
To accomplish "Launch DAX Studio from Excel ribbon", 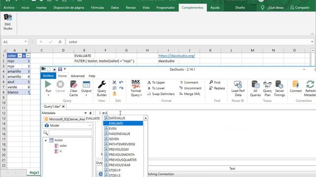I will [8, 22].
